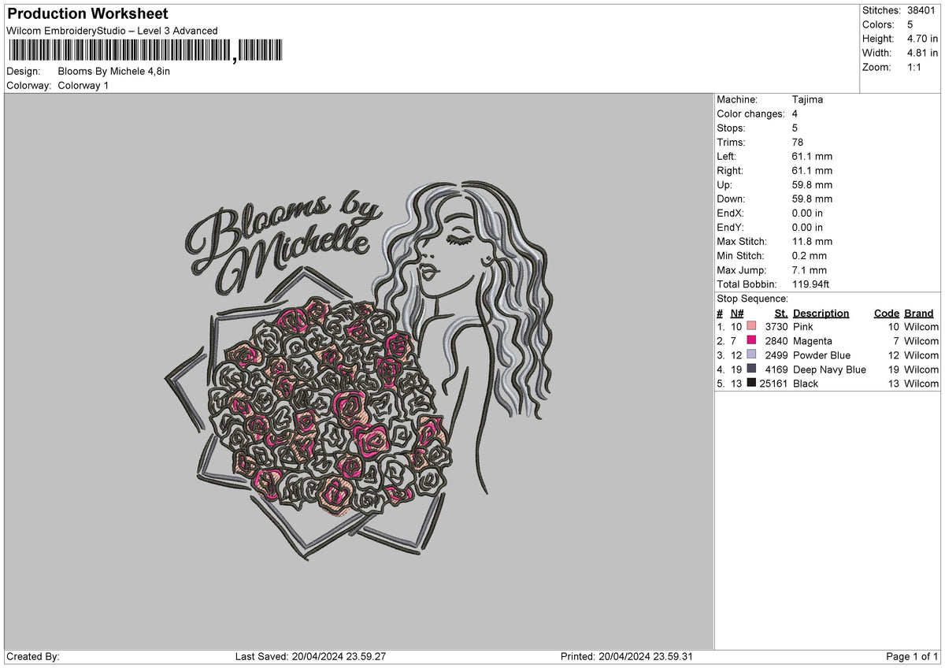Click the Brand column header
Screen dimensions: 945x668
[918, 313]
